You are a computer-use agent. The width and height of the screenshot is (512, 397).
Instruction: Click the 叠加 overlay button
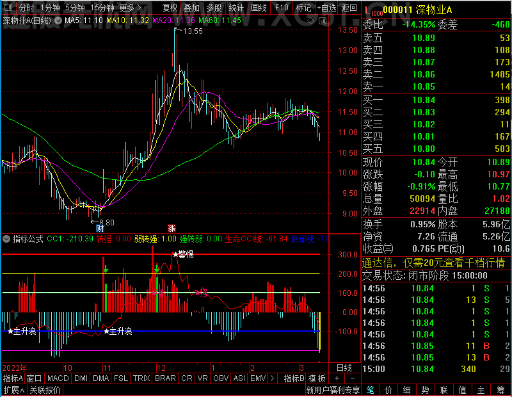[x=191, y=8]
